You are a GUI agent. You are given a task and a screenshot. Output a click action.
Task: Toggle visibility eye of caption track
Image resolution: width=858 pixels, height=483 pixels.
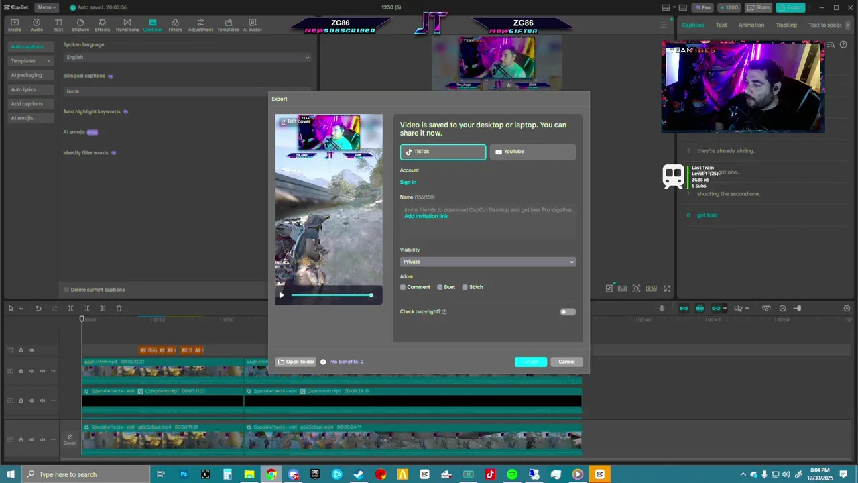click(x=32, y=350)
